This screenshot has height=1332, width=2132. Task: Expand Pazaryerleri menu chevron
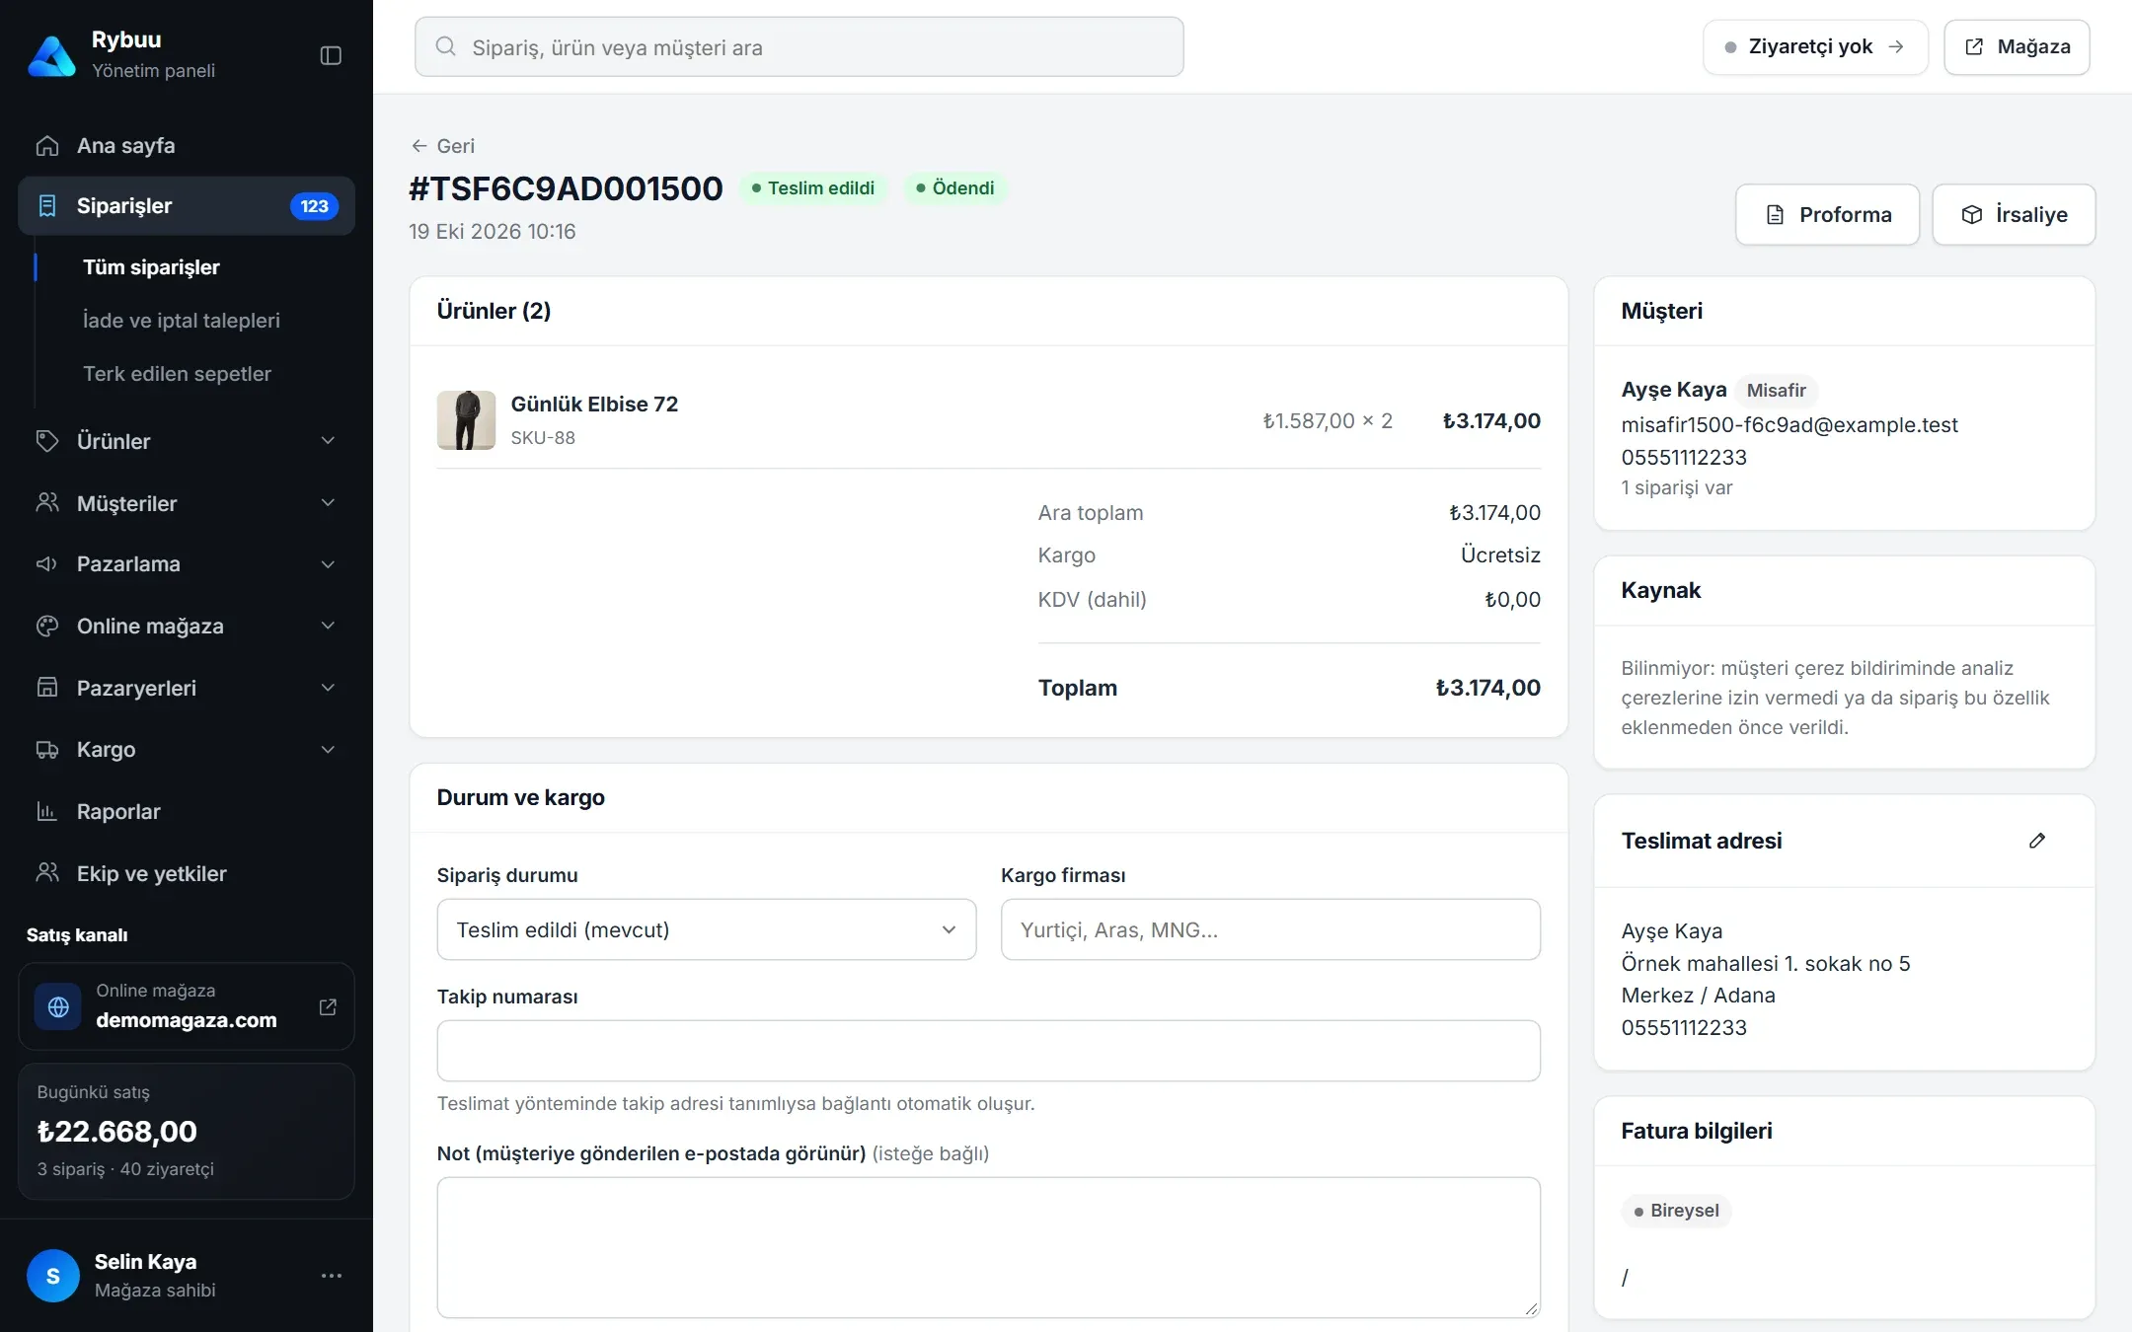(328, 688)
